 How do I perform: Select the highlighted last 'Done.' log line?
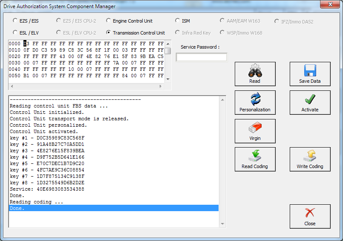[x=114, y=208]
